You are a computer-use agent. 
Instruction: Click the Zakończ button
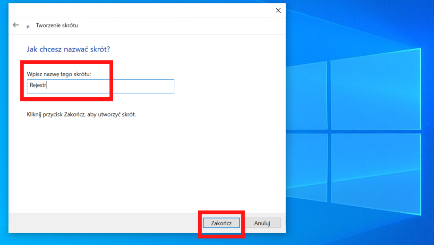coord(221,223)
